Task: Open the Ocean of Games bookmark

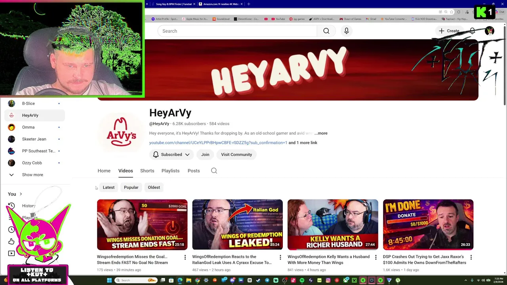Action: (x=350, y=19)
